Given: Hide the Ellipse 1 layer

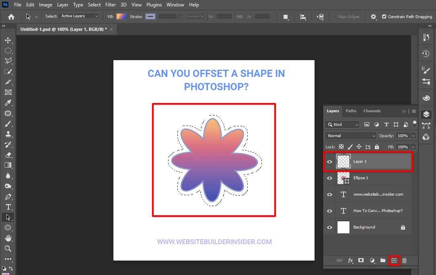Looking at the screenshot, I should tap(330, 178).
